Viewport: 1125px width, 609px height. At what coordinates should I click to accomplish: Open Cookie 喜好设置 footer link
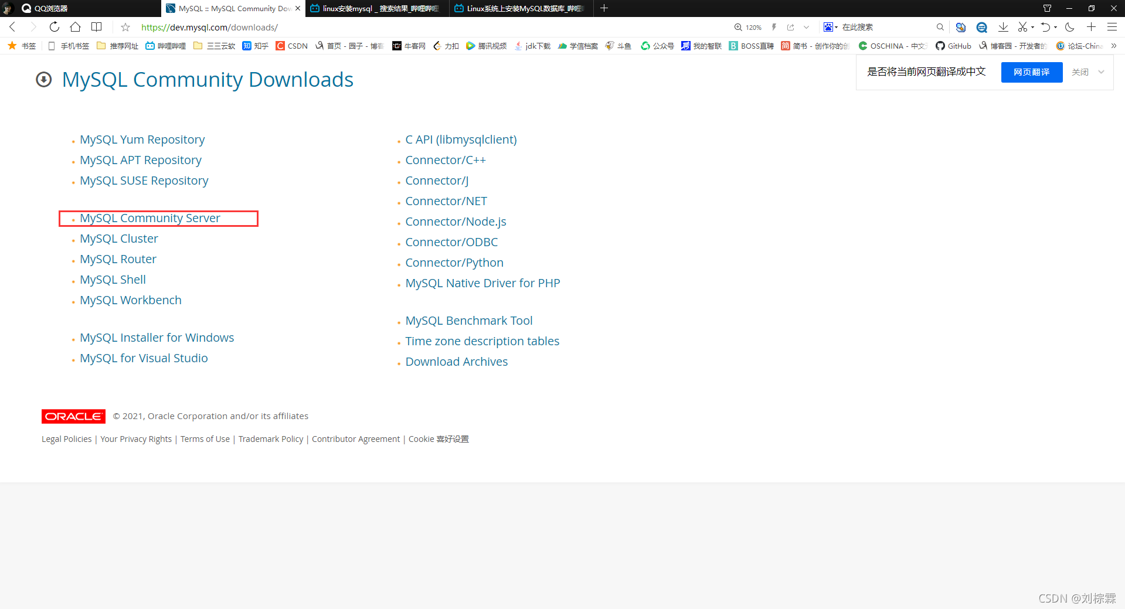pyautogui.click(x=439, y=439)
